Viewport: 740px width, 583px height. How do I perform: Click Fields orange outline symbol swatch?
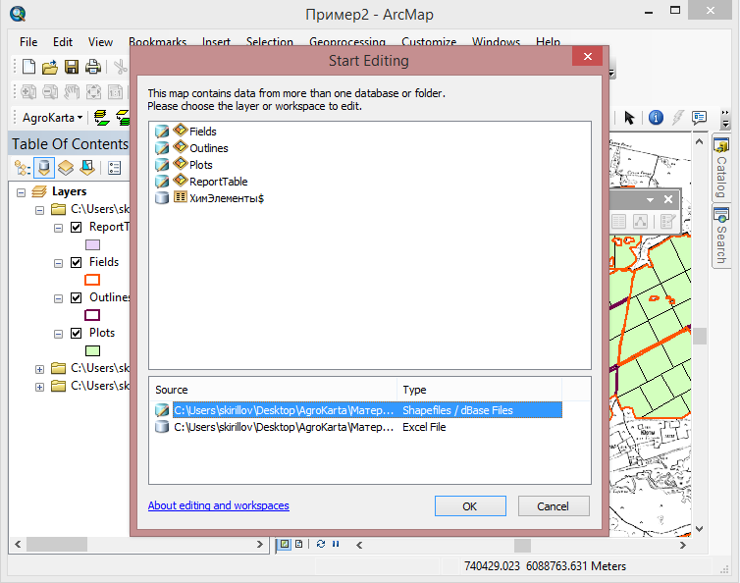coord(92,280)
